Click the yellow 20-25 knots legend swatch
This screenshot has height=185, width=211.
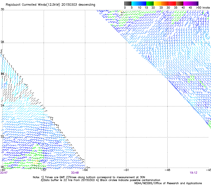(x=157, y=3)
